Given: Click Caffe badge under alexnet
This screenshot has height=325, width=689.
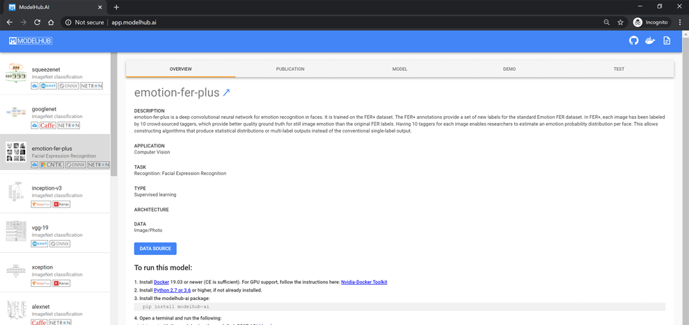Looking at the screenshot, I should pyautogui.click(x=40, y=322).
